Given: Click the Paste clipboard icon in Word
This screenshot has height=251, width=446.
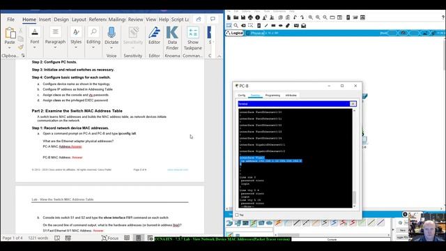Looking at the screenshot, I should (10, 33).
